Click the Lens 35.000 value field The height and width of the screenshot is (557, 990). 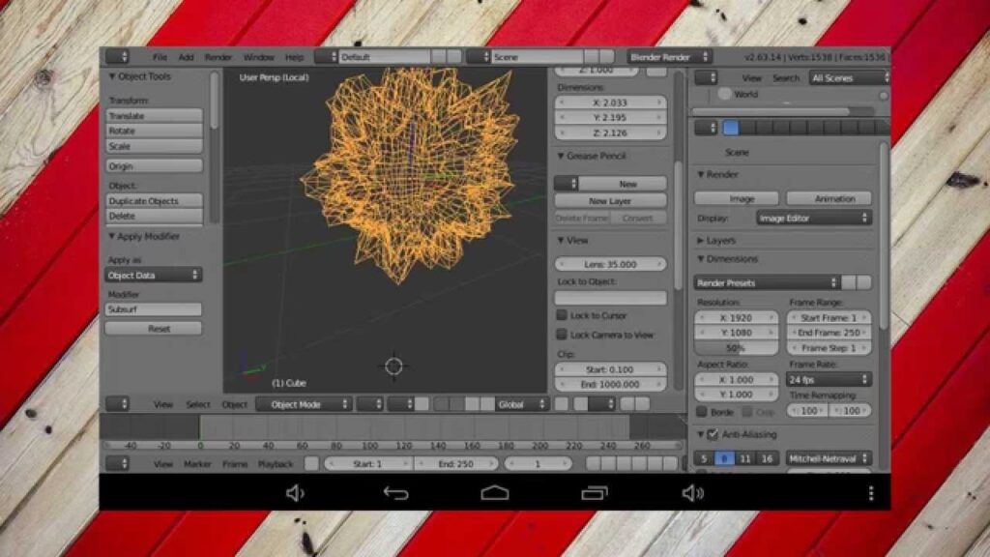point(610,264)
